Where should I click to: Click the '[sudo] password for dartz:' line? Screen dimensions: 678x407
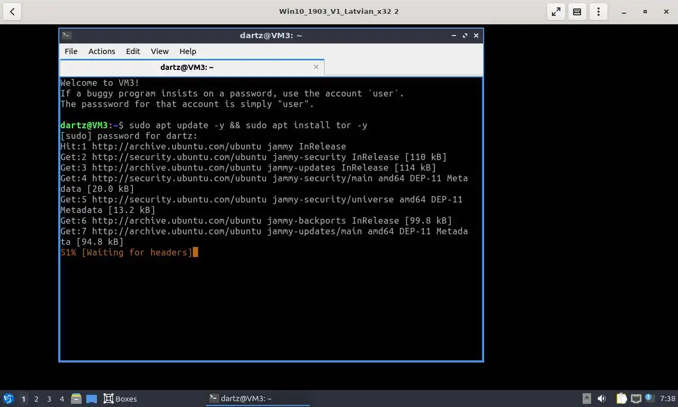pos(129,136)
